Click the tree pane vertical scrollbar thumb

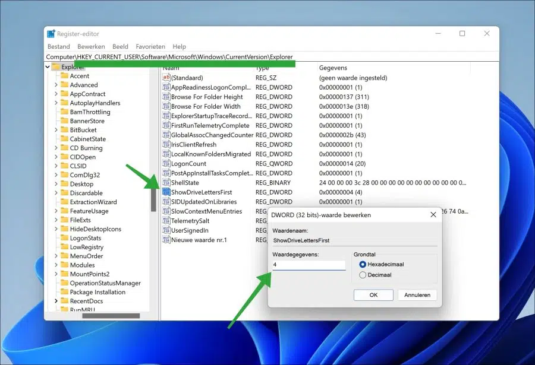153,199
